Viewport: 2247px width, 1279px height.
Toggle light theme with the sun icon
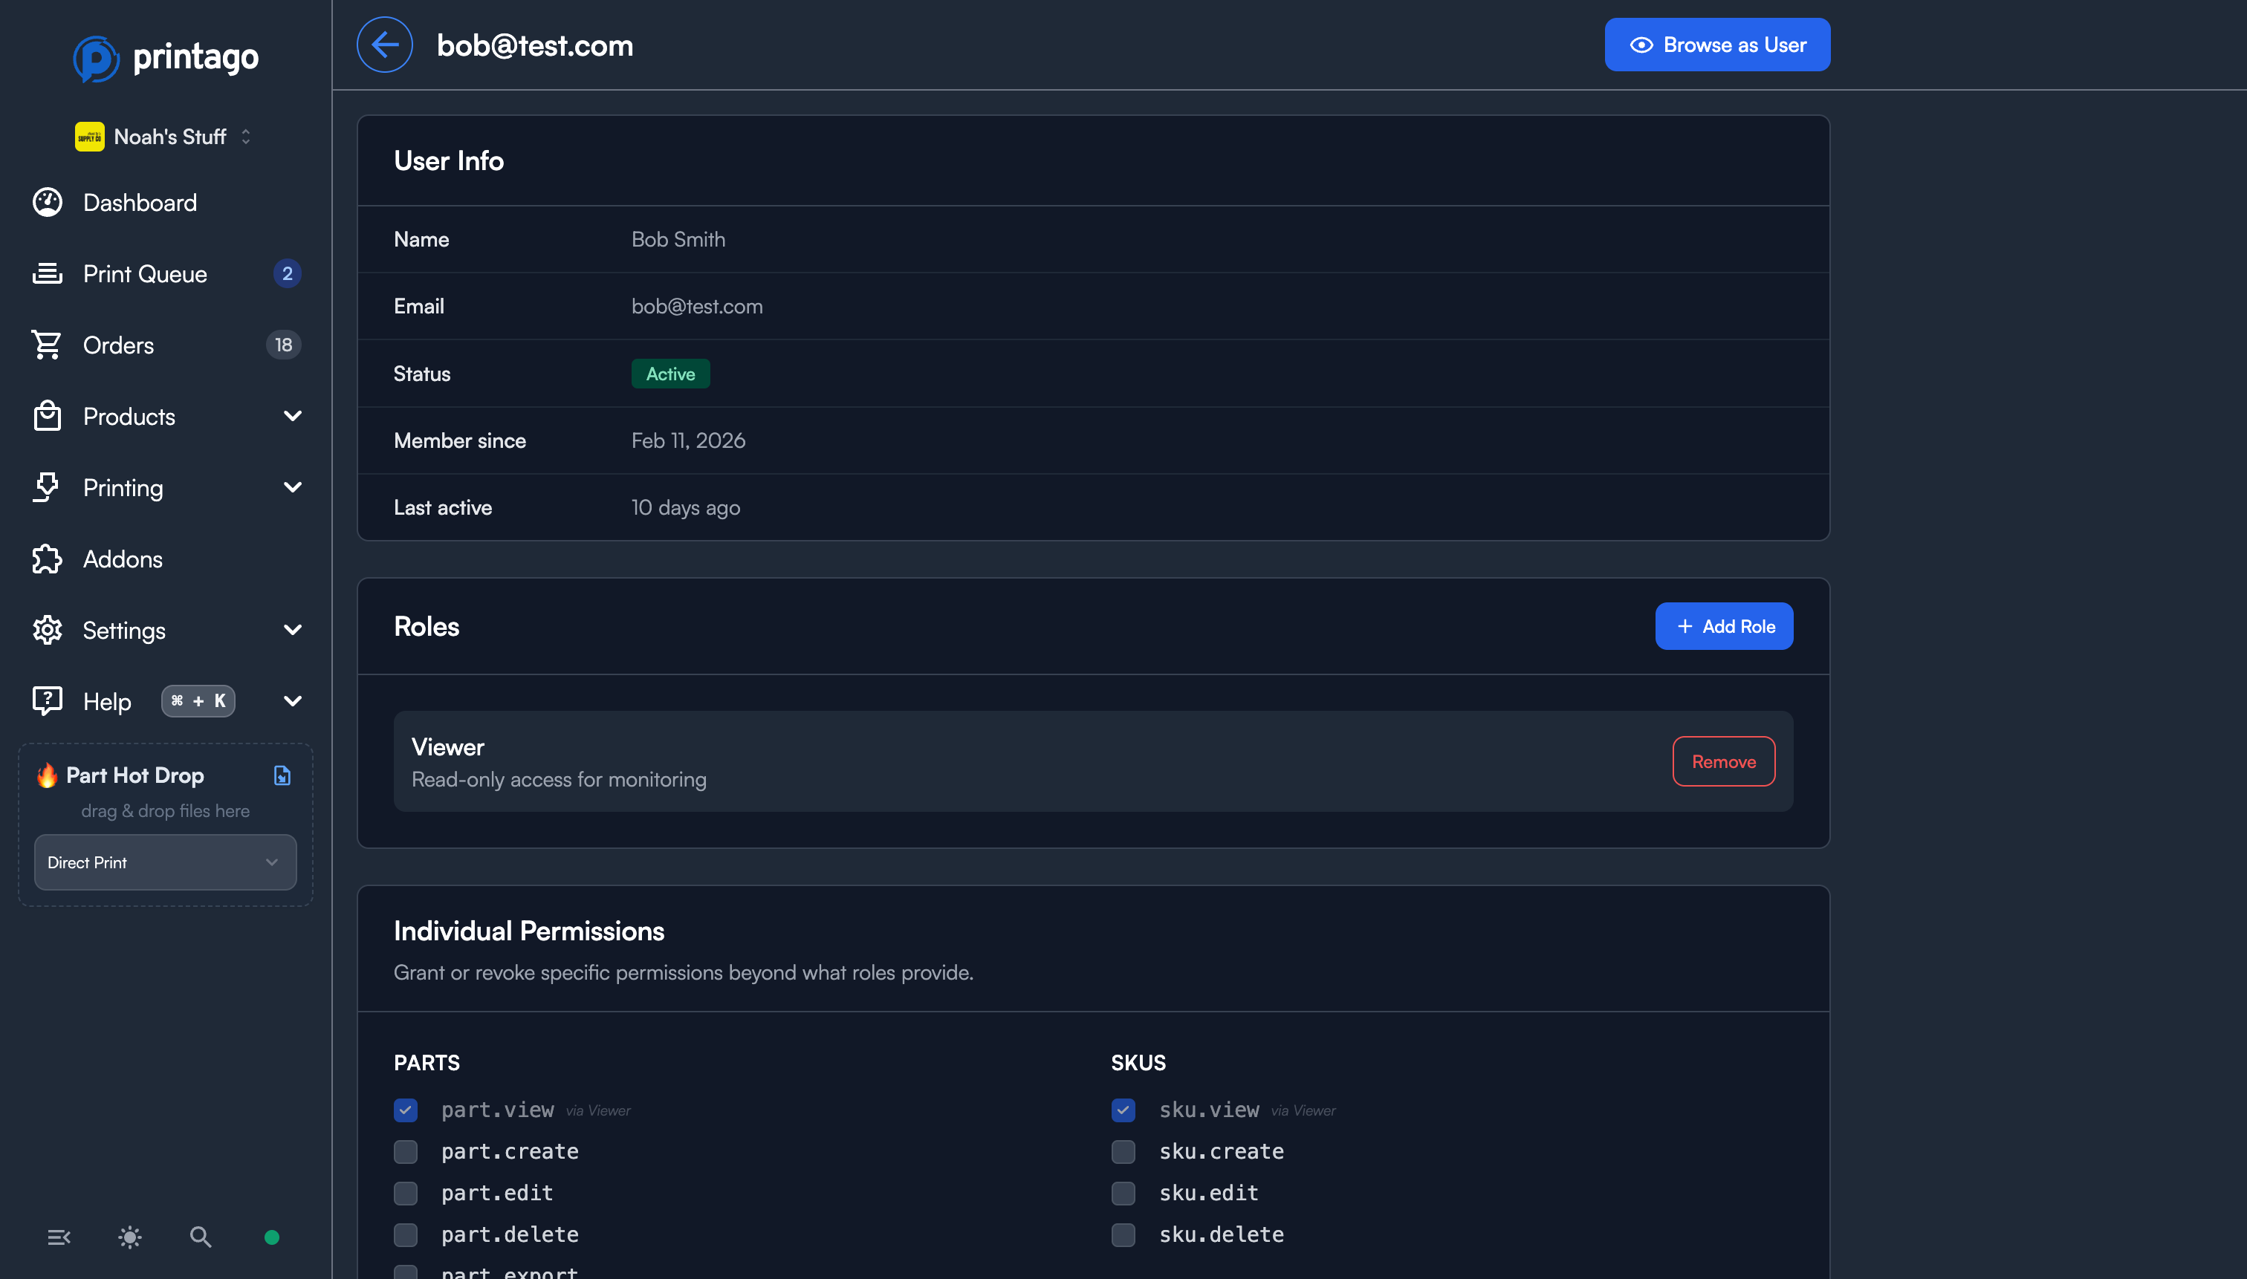point(129,1237)
